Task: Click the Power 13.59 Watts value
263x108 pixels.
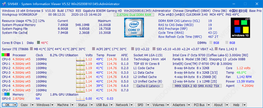Action: click(245, 81)
